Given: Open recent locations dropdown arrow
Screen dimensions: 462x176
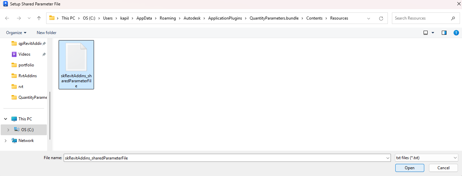Looking at the screenshot, I should [29, 18].
